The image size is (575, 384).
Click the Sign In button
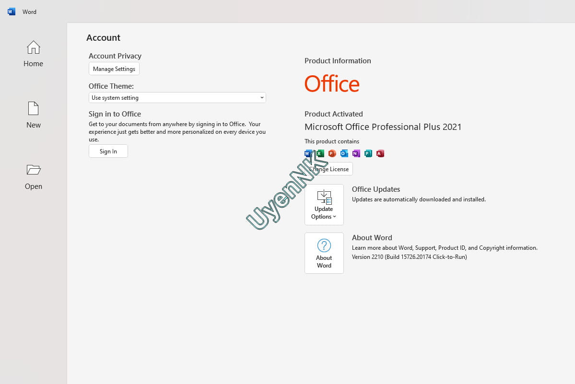[x=108, y=151]
